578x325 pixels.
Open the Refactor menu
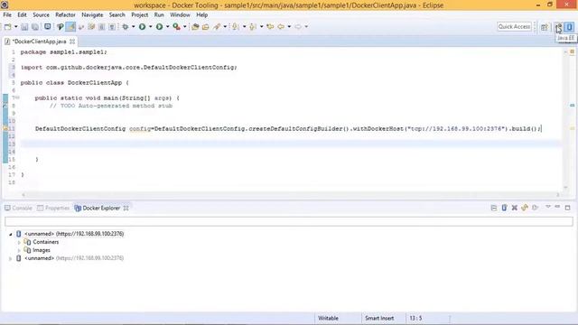click(65, 14)
